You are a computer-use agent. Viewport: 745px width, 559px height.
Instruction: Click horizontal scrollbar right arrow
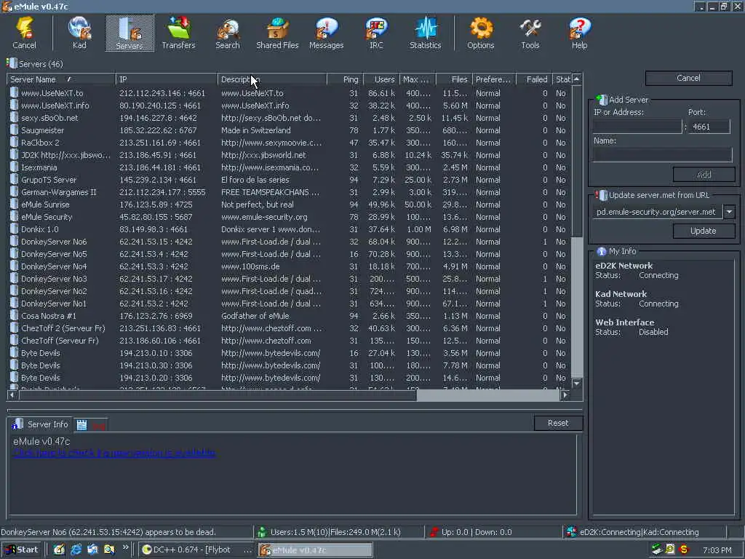click(565, 395)
